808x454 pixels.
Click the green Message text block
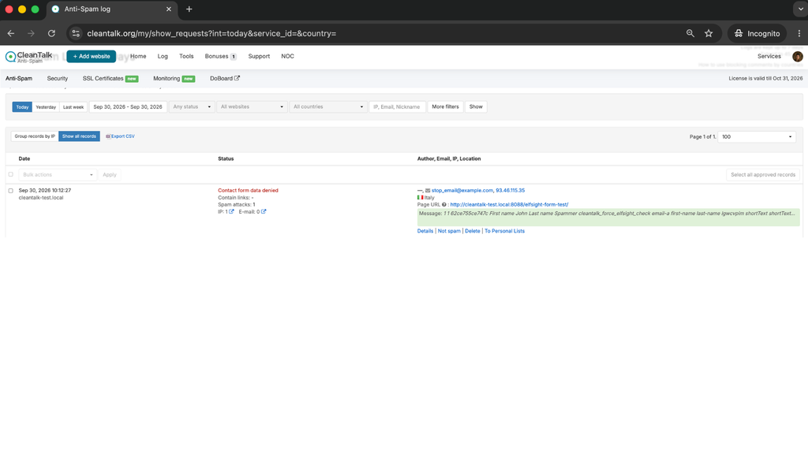(608, 218)
